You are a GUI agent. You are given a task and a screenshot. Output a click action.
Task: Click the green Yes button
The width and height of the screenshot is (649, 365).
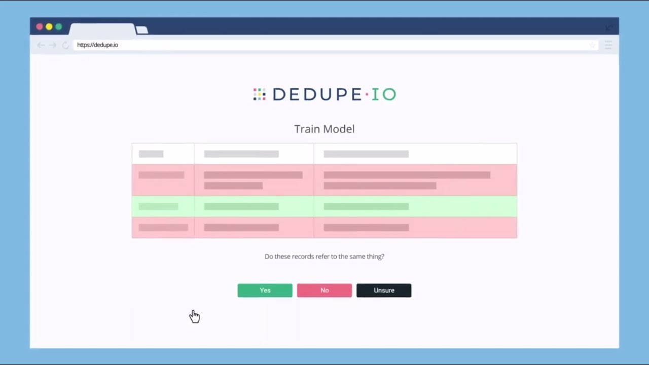point(265,290)
